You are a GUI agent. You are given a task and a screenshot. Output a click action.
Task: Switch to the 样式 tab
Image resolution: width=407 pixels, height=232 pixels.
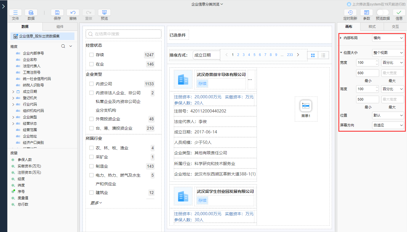(x=372, y=27)
